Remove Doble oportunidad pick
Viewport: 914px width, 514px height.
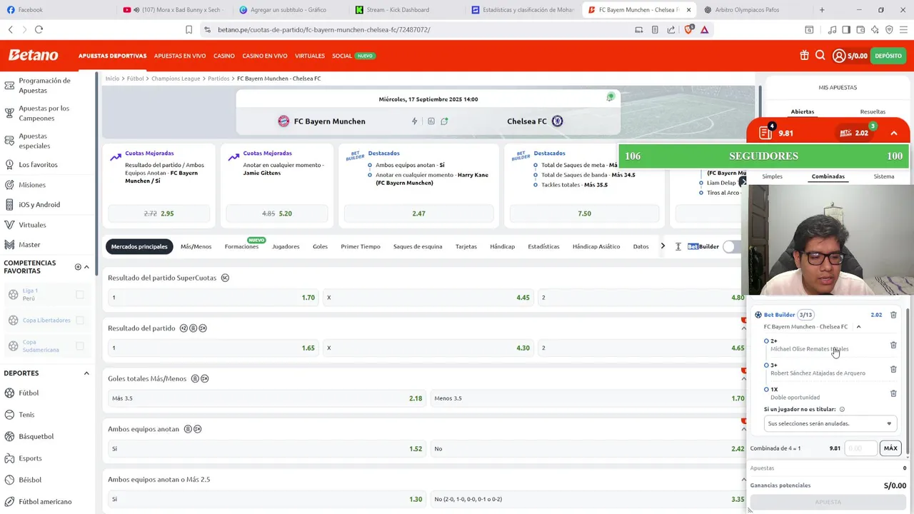pos(893,393)
